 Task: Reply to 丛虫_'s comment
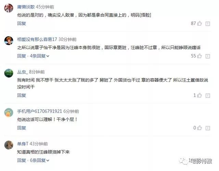tap(22, 96)
